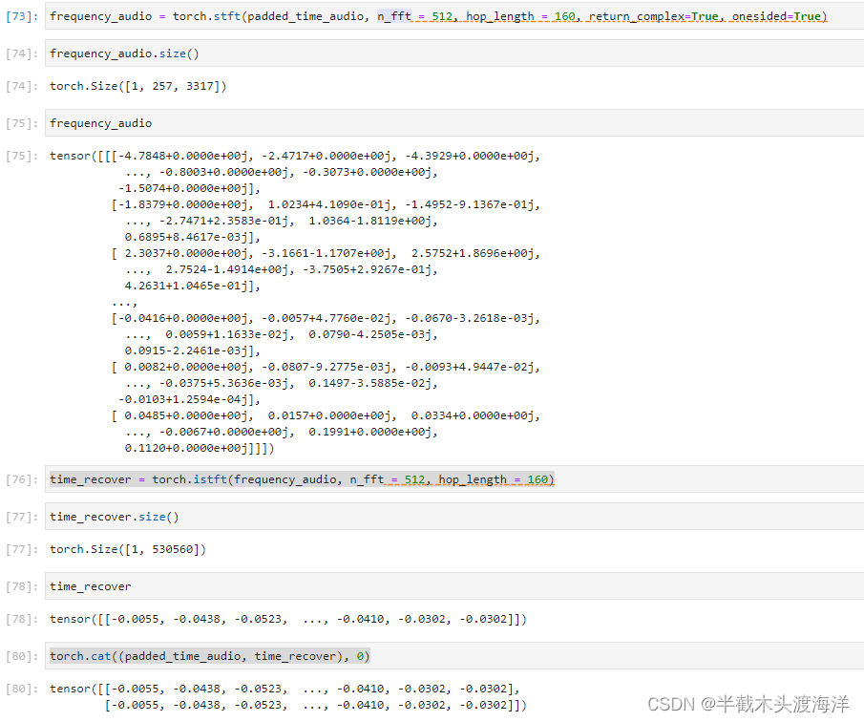864x722 pixels.
Task: Click the torch.stft code cell
Action: point(454,16)
